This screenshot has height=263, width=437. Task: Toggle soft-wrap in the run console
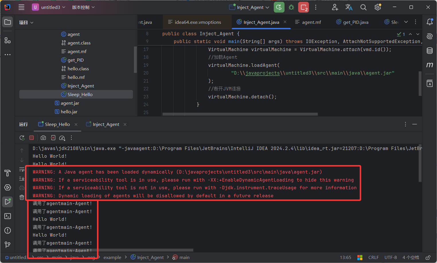(x=22, y=169)
